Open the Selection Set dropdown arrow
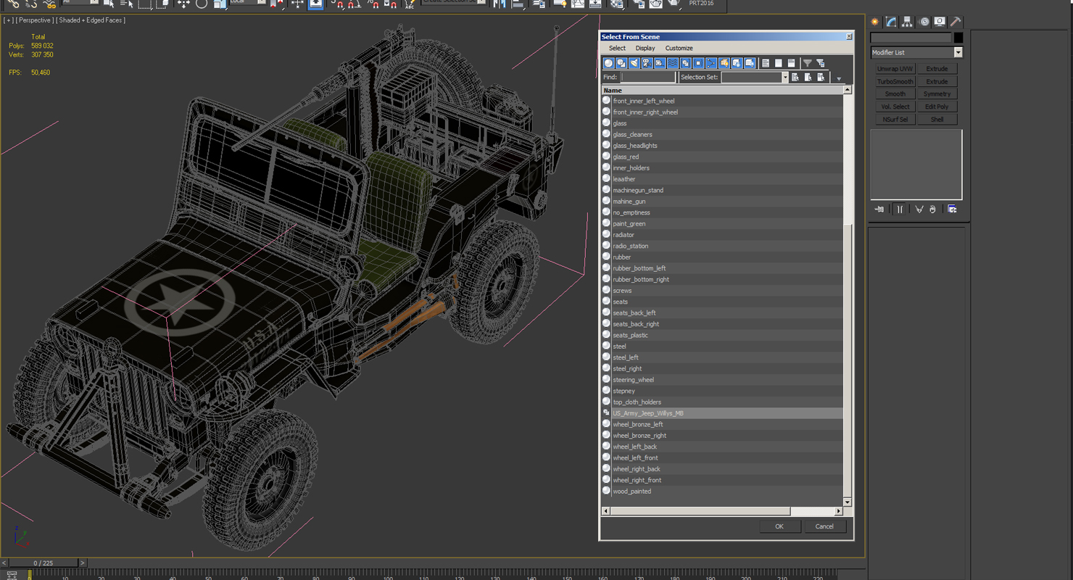 (x=784, y=77)
